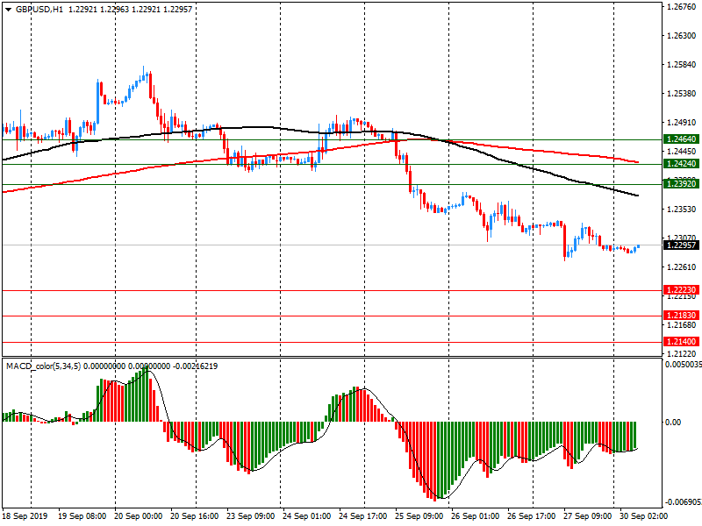
Task: Click the 1.26760 price scale value
Action: pos(682,7)
